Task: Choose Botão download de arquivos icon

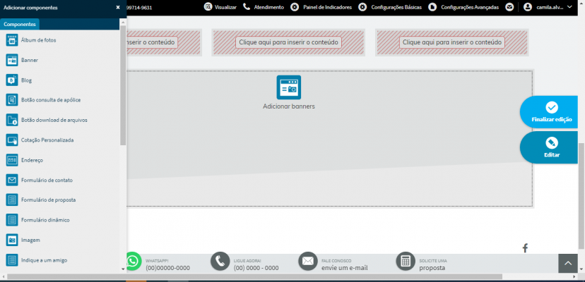Action: (x=12, y=120)
